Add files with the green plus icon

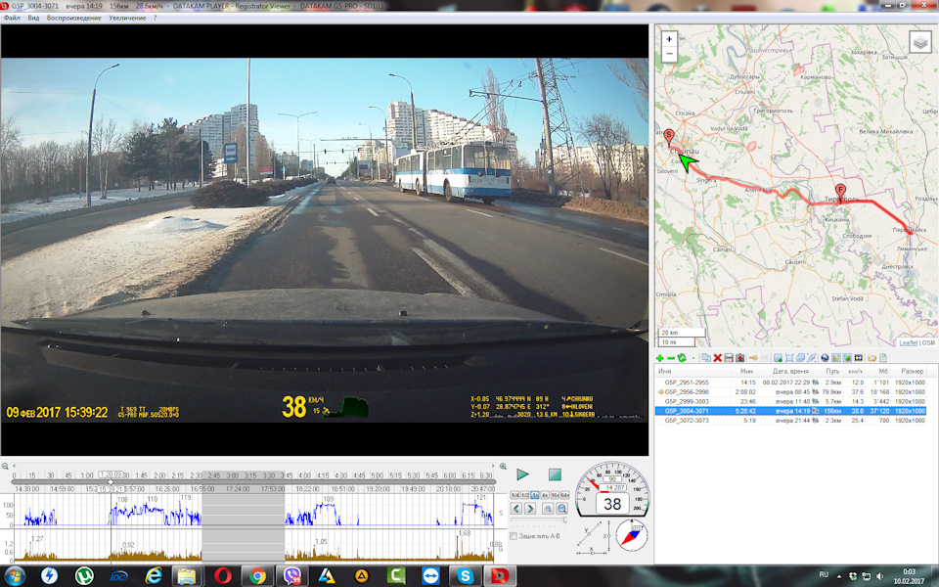(660, 358)
